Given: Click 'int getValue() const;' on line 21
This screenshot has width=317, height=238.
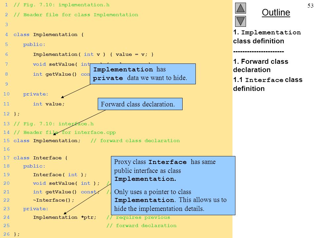Looking at the screenshot, I should [x=66, y=192].
